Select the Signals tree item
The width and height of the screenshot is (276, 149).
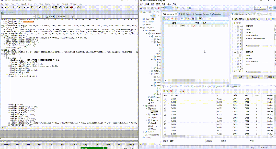[154, 117]
